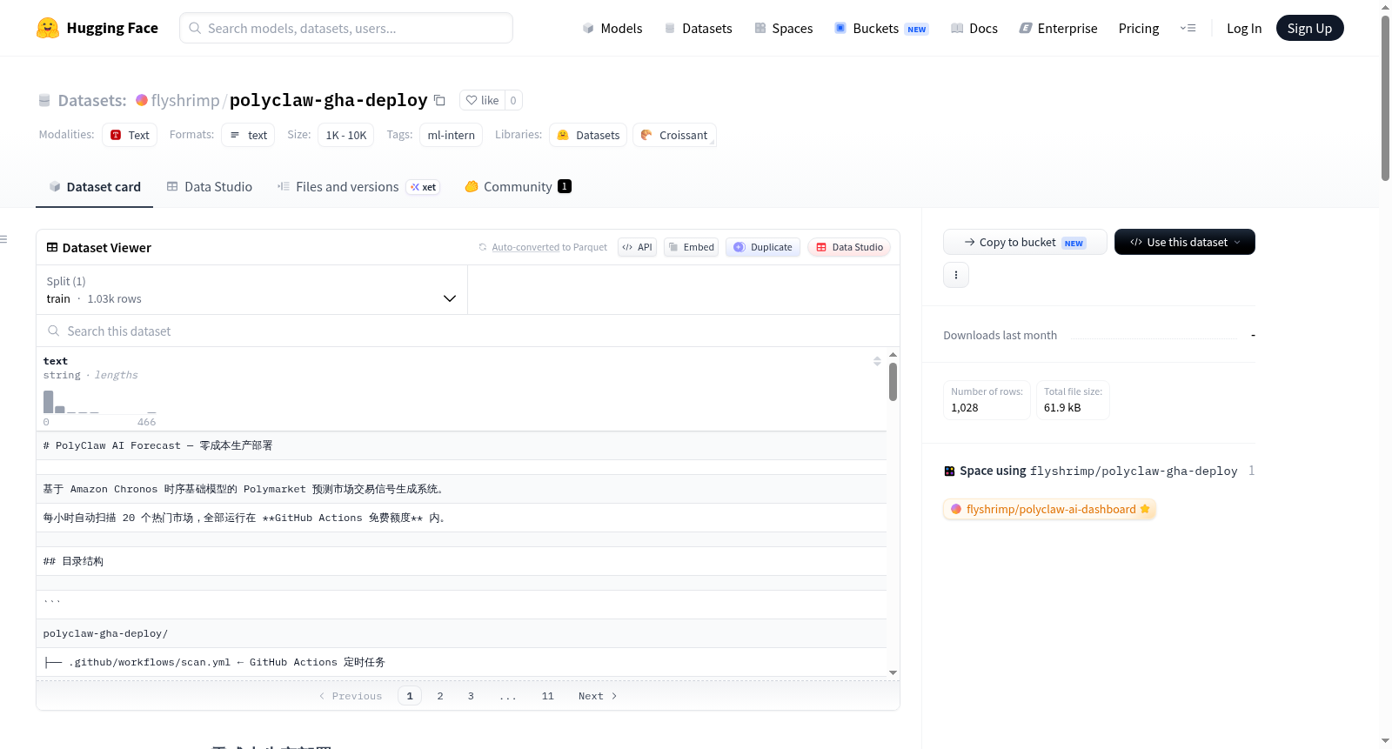Image resolution: width=1392 pixels, height=749 pixels.
Task: Open Buckets in the top navigation
Action: (x=881, y=29)
